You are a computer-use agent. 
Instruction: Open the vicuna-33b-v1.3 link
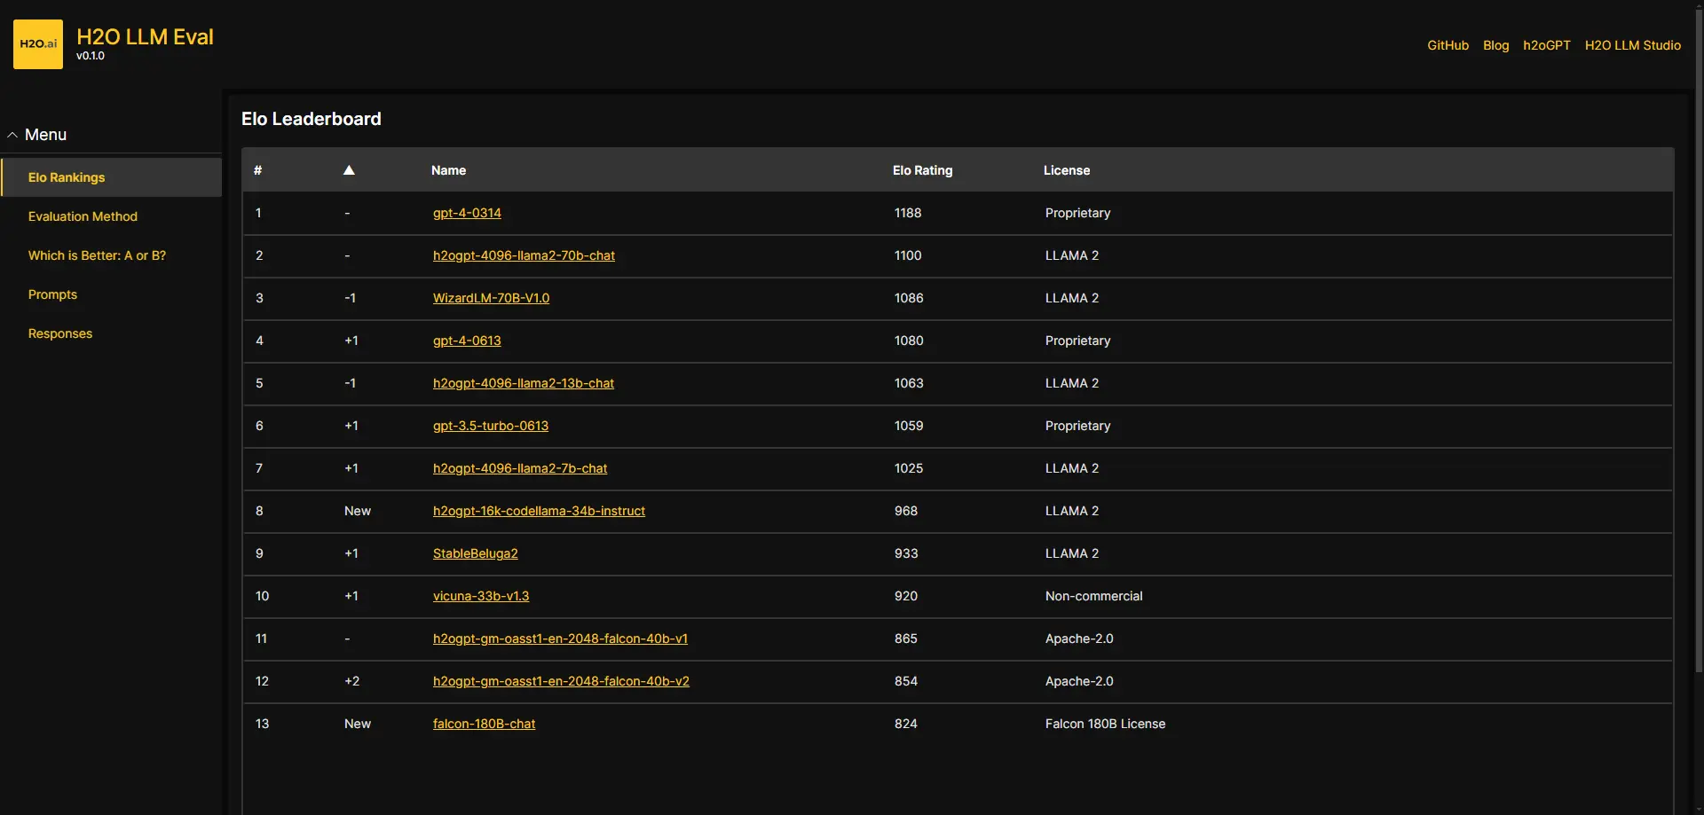click(481, 596)
